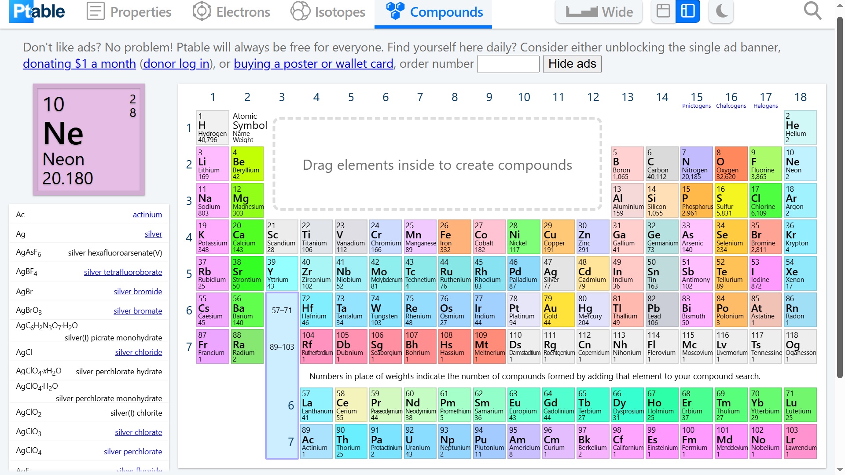This screenshot has height=475, width=845.
Task: Open the Isotopes tab
Action: click(328, 12)
